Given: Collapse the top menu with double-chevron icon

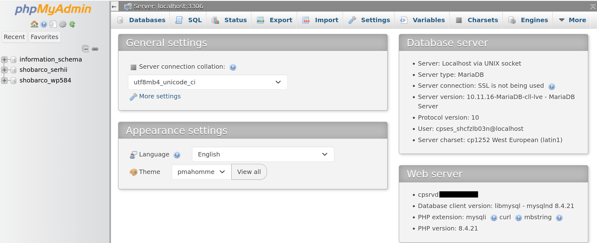Looking at the screenshot, I should (x=593, y=7).
